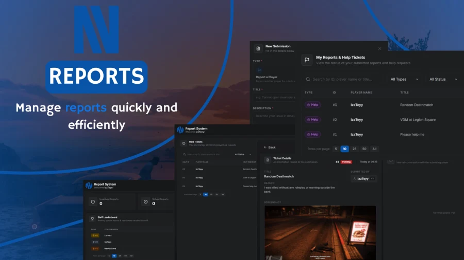Viewport: 464px width, 260px height.
Task: Click the Unsolved Reports card
Action: 111,201
